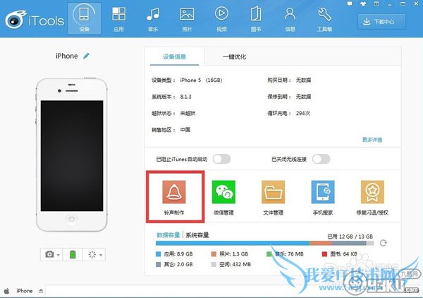Select the iPhone label in bottom bar
The height and width of the screenshot is (298, 423).
pos(24,291)
